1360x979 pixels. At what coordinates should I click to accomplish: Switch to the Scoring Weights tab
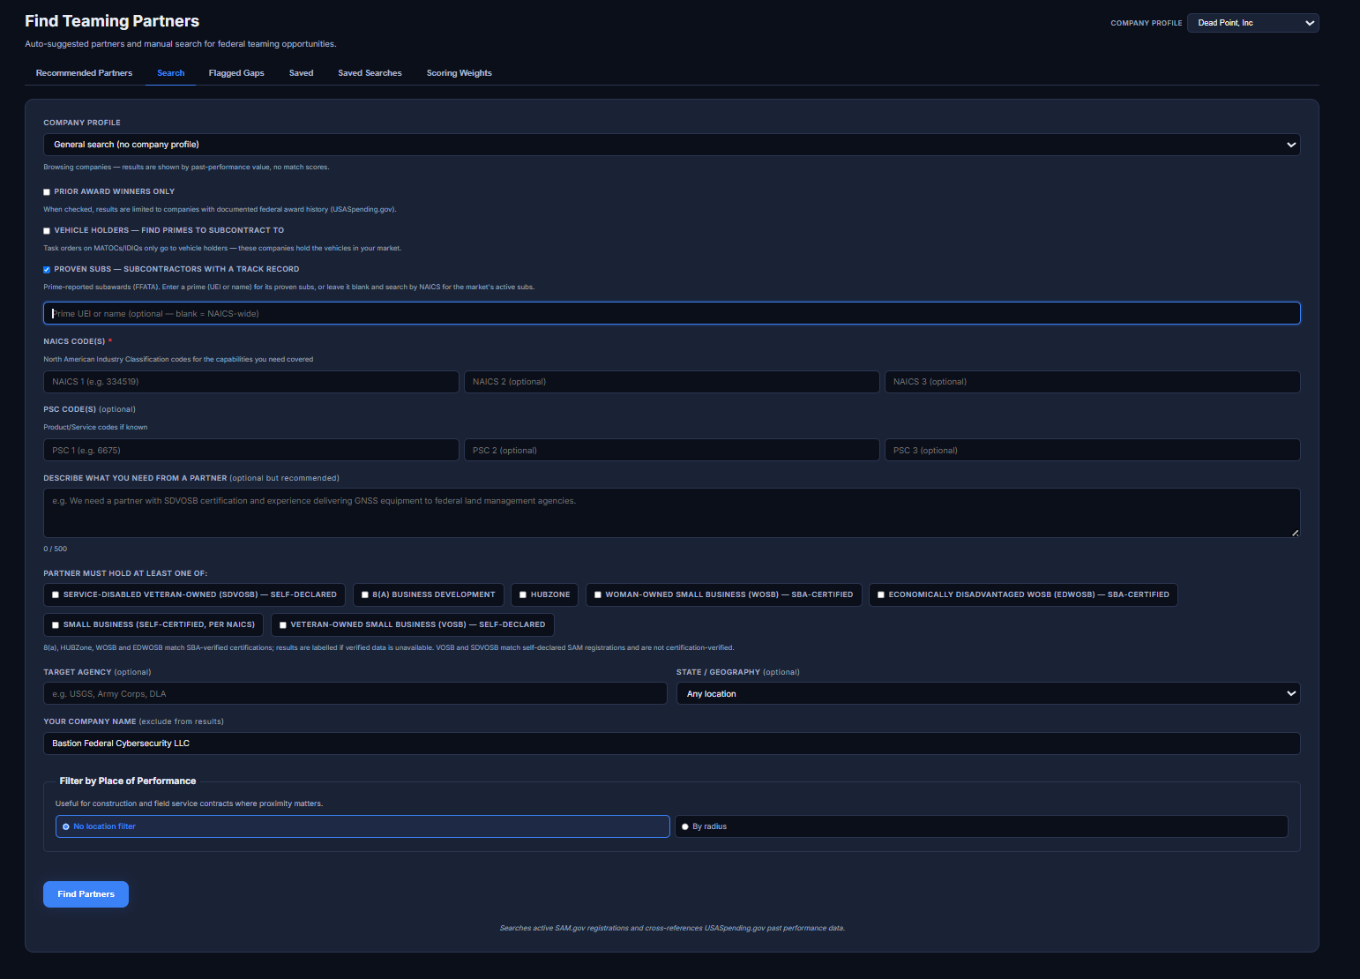tap(460, 73)
